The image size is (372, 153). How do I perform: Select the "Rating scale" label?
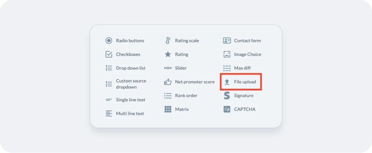click(x=187, y=40)
